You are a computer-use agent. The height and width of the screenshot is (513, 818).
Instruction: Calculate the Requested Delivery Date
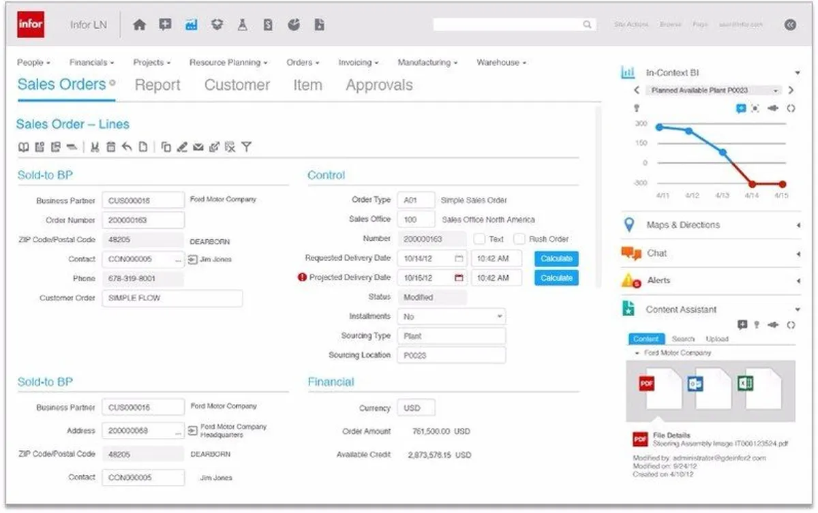(556, 259)
